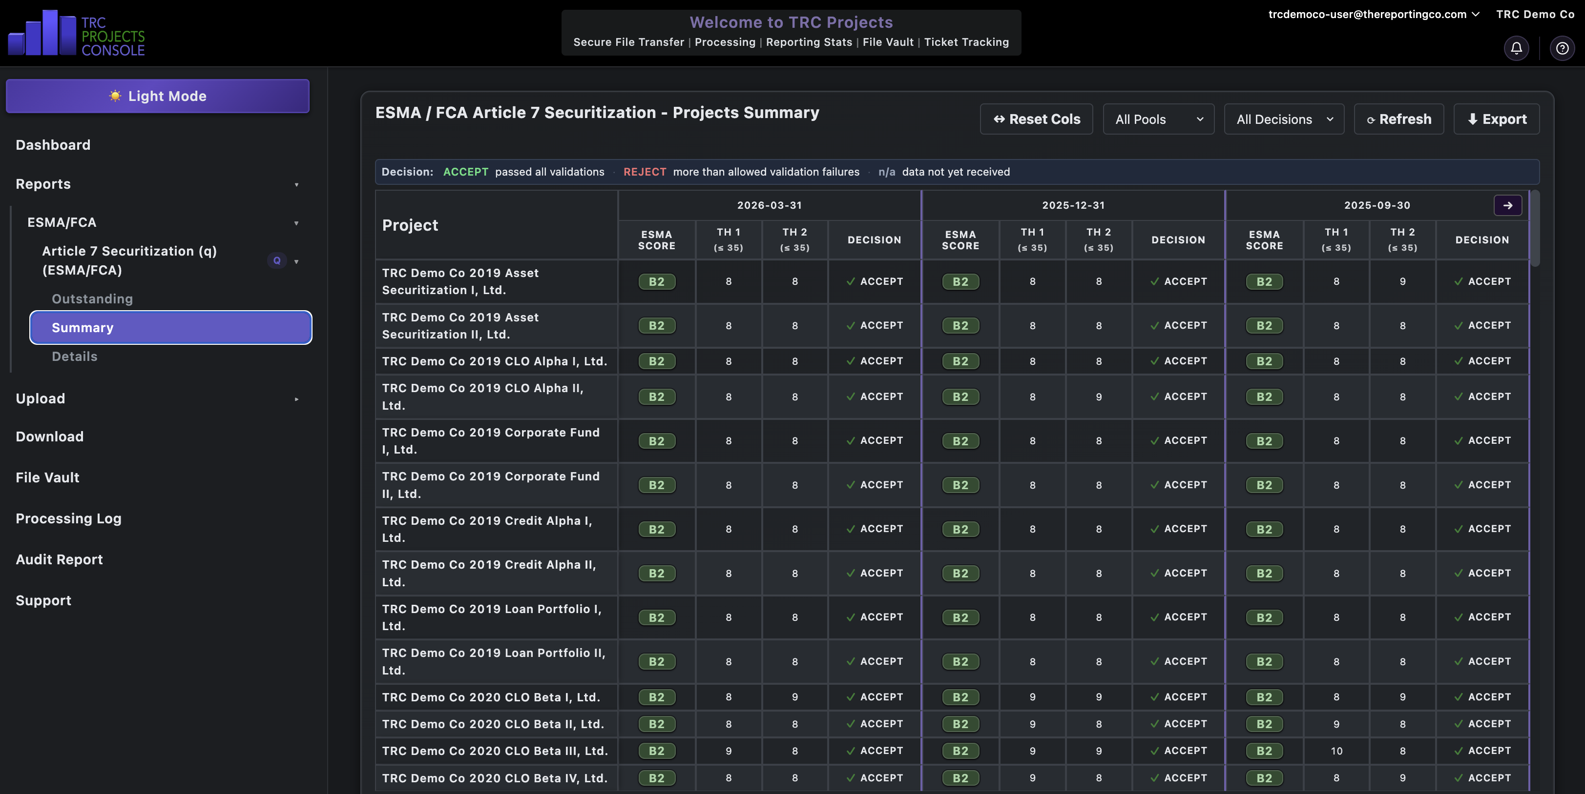Open the File Vault page
1585x794 pixels.
(47, 477)
